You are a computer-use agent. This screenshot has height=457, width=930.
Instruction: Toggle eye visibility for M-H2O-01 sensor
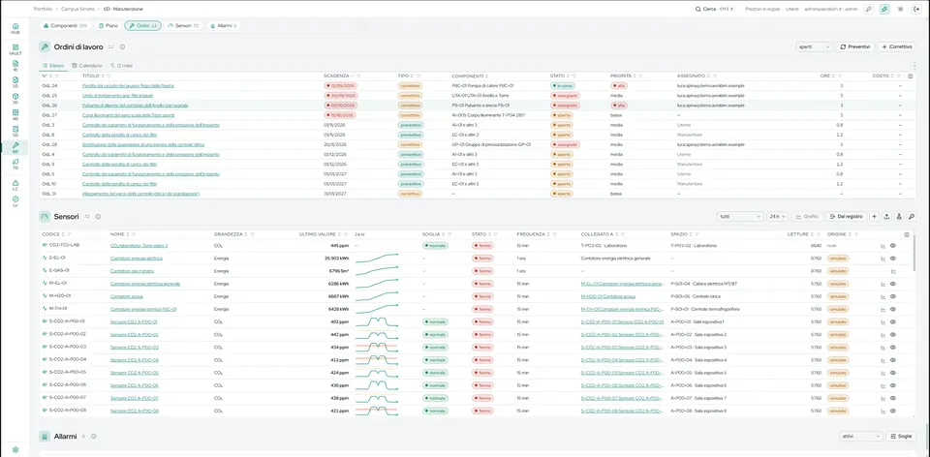pyautogui.click(x=893, y=296)
